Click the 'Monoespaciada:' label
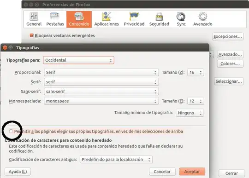Image resolution: width=249 pixels, height=178 pixels. (x=25, y=101)
